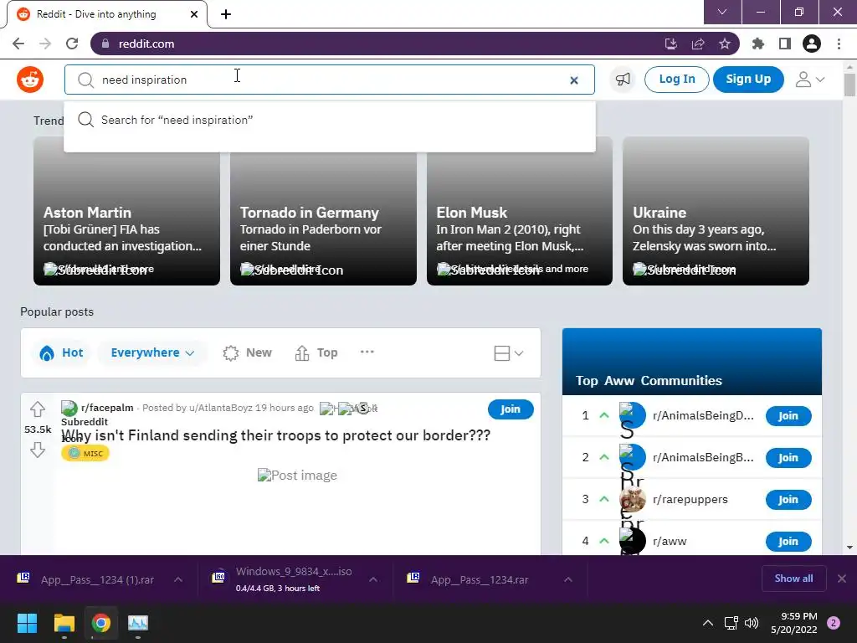Click the r/rarepuppers avatar icon

click(633, 499)
